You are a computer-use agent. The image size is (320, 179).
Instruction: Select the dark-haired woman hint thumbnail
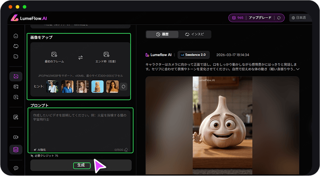click(112, 86)
